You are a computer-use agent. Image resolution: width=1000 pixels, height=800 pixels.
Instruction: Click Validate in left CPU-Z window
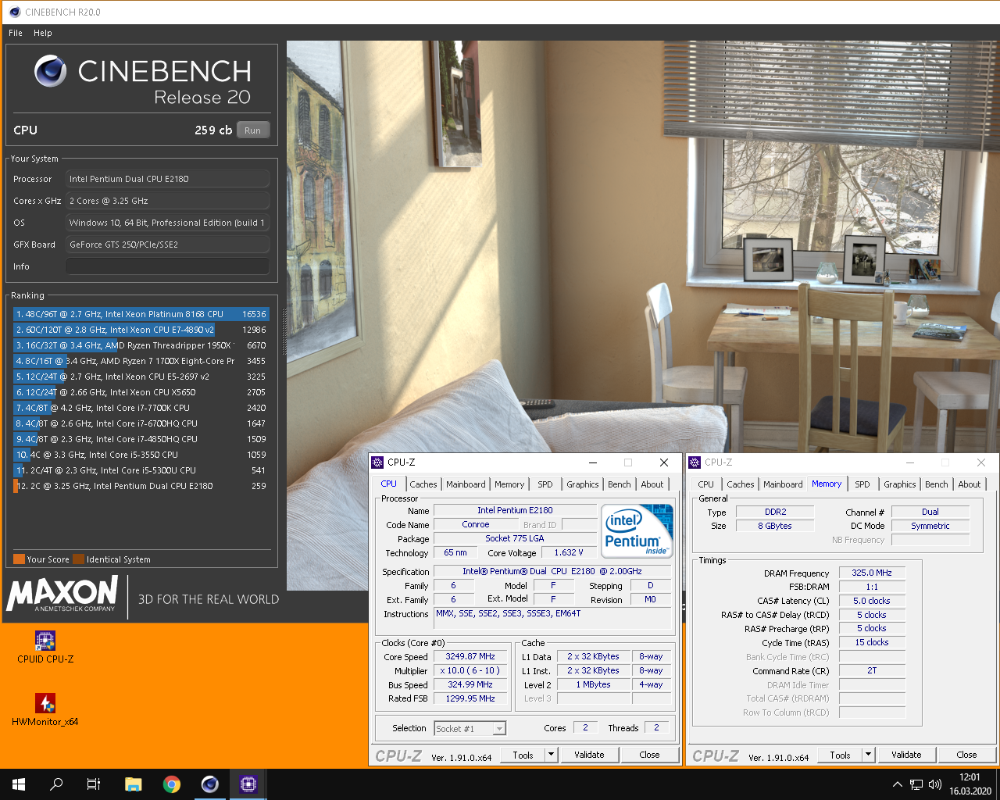pyautogui.click(x=589, y=755)
